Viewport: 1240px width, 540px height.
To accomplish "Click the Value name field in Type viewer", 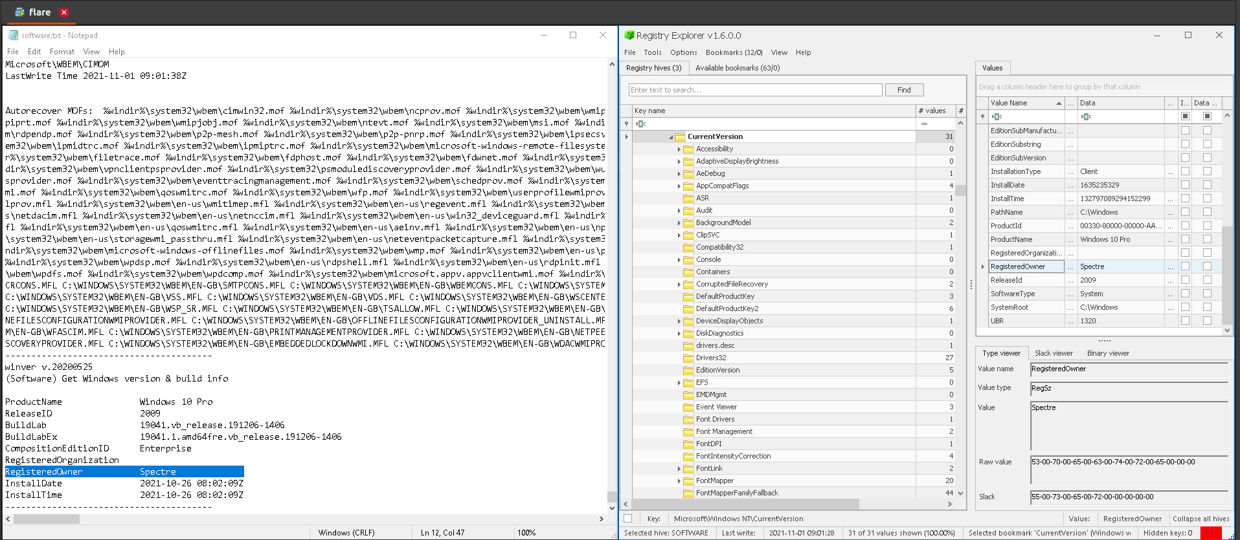I will point(1129,369).
